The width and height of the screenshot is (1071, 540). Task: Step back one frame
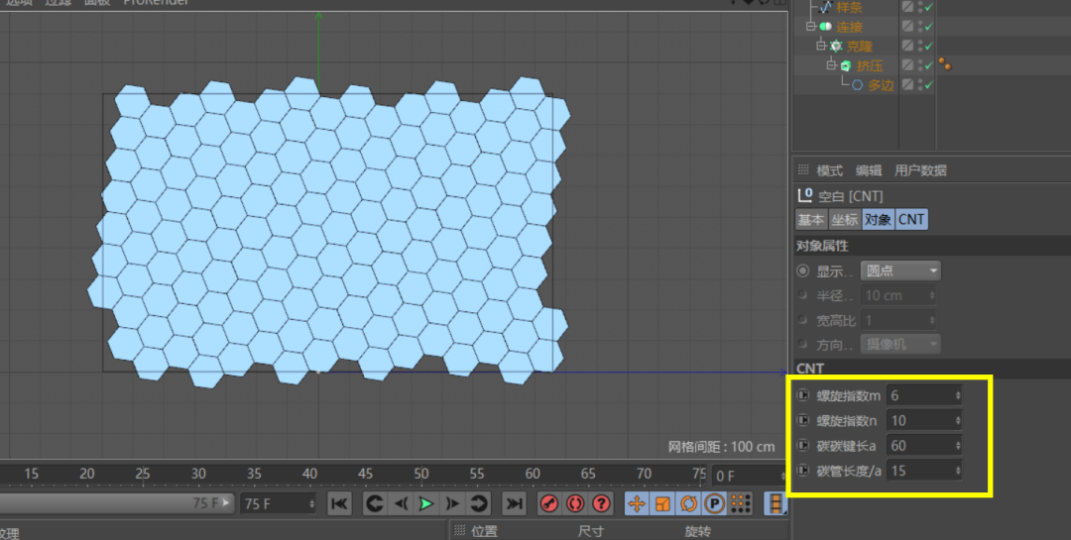pyautogui.click(x=401, y=503)
